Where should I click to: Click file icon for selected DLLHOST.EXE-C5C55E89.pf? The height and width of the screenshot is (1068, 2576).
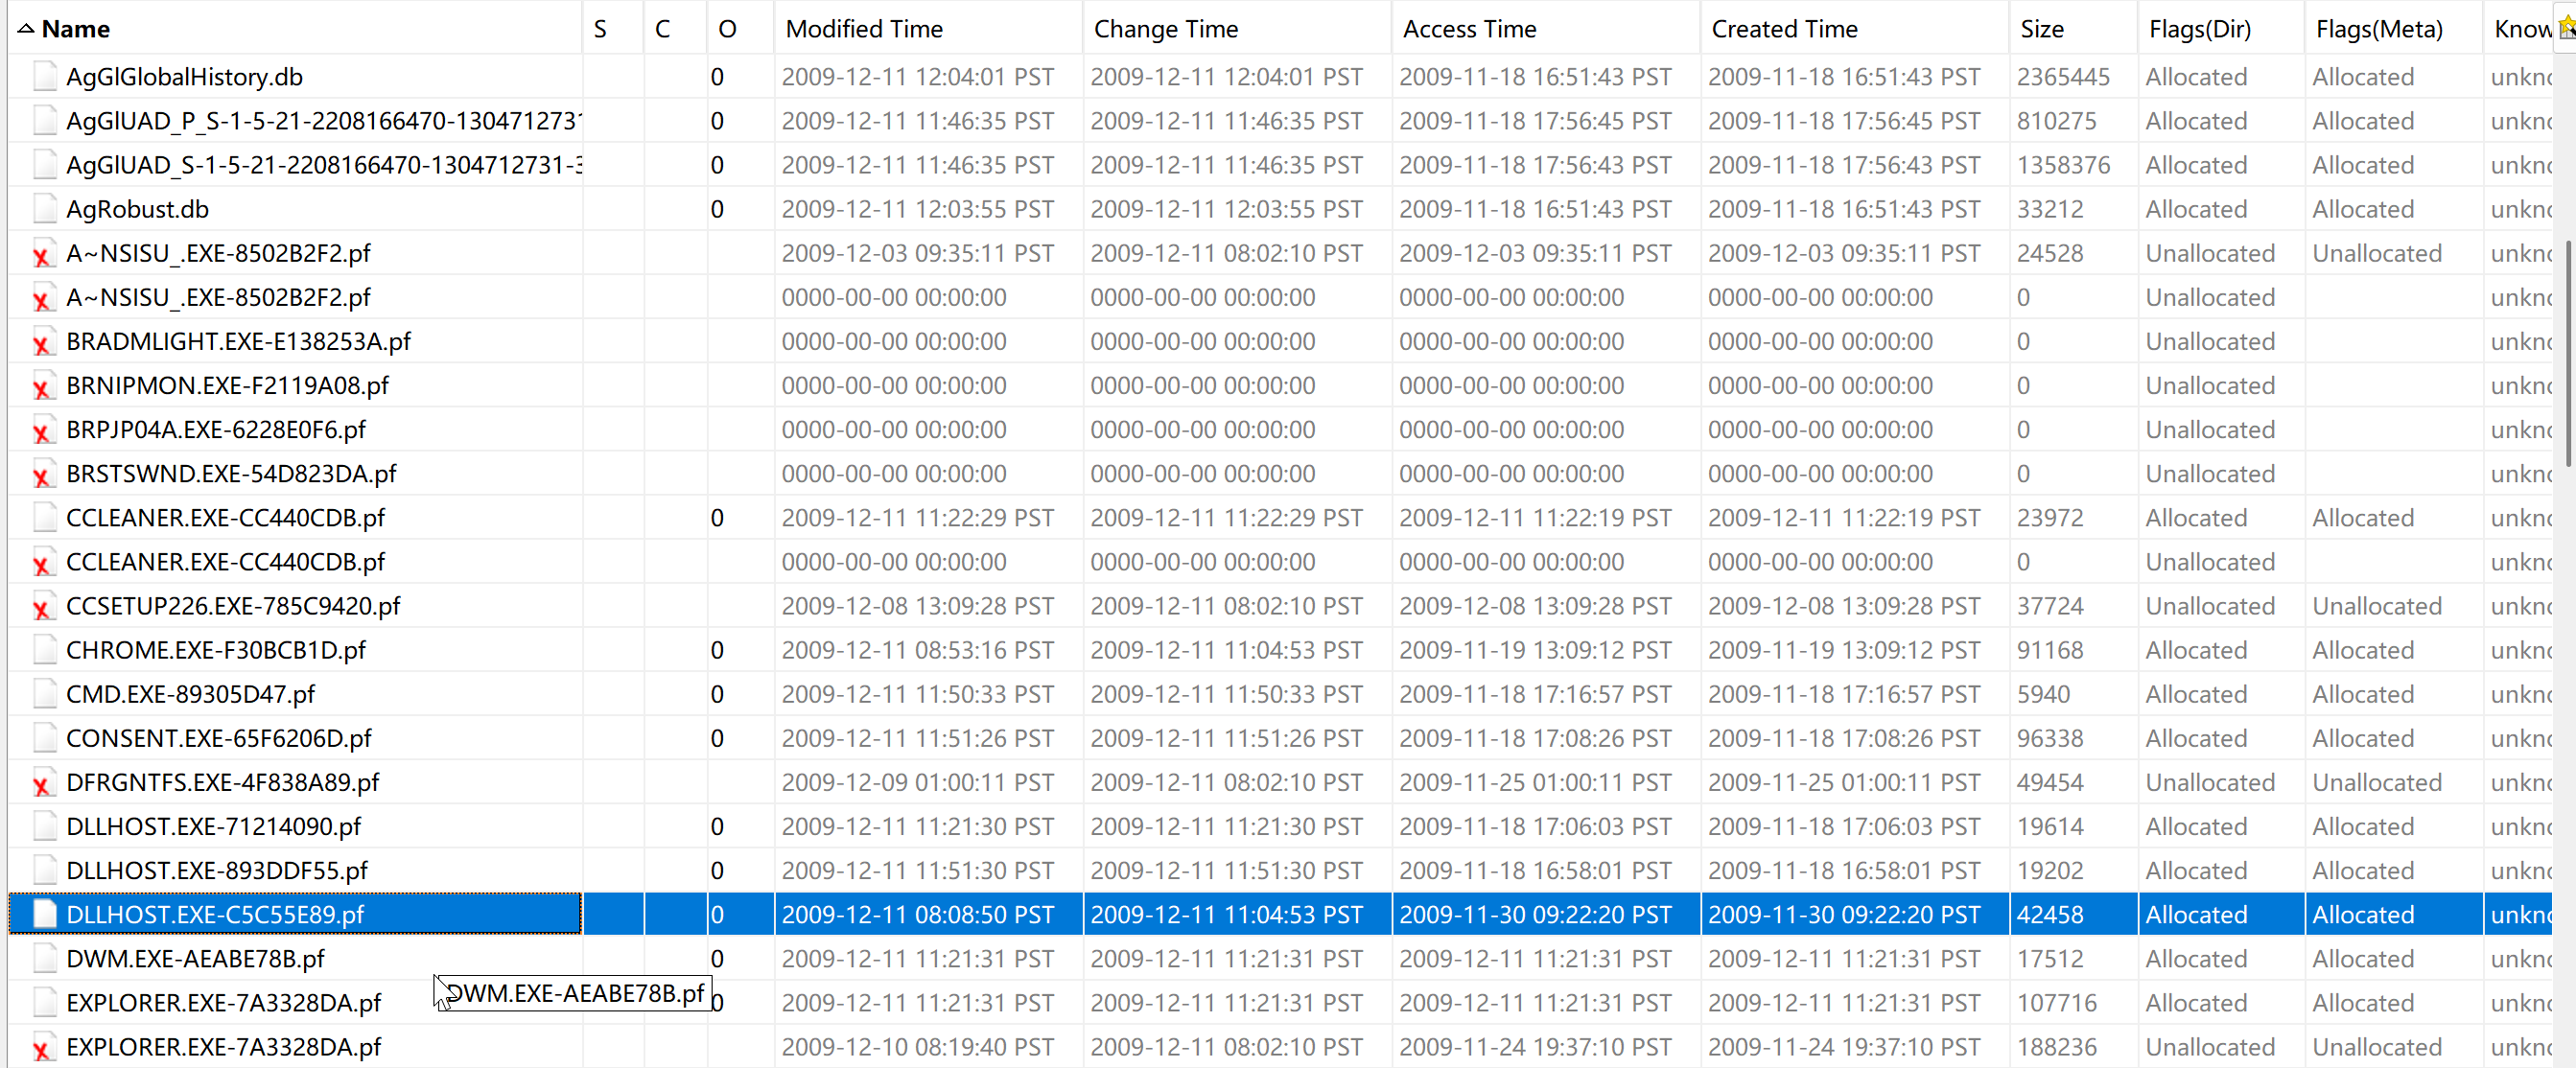point(44,914)
